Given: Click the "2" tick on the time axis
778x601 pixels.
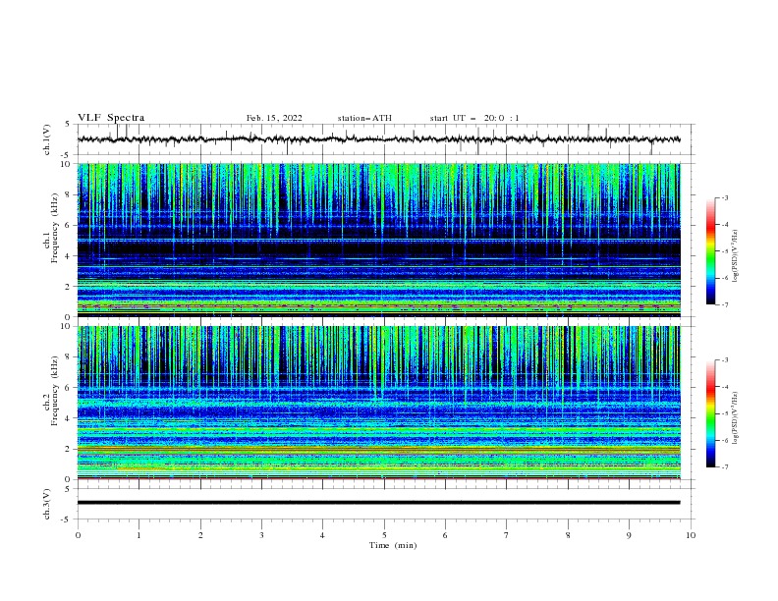Looking at the screenshot, I should click(200, 535).
